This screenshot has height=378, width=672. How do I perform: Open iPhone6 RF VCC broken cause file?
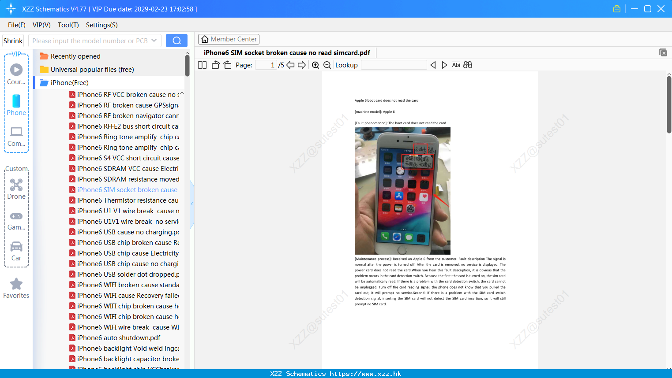pos(124,95)
